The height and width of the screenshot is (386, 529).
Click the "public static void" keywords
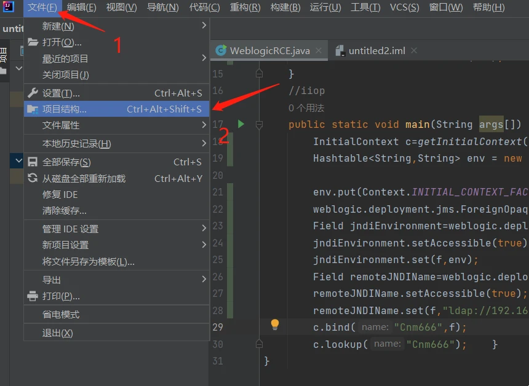tap(343, 125)
